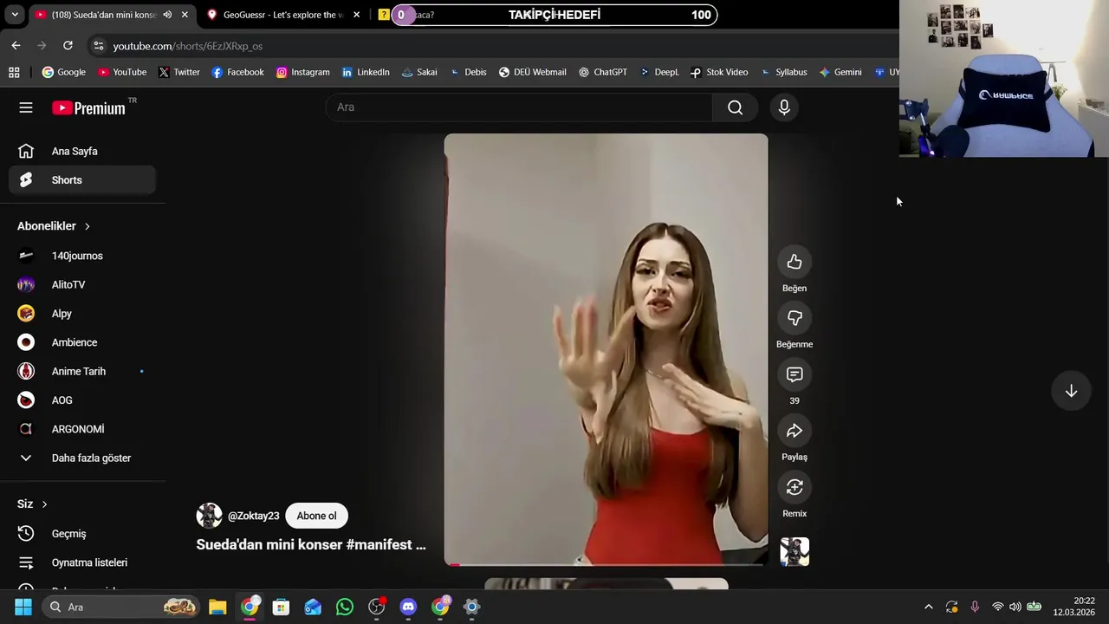Open the Facebook bookmark
Viewport: 1109px width, 624px height.
237,72
